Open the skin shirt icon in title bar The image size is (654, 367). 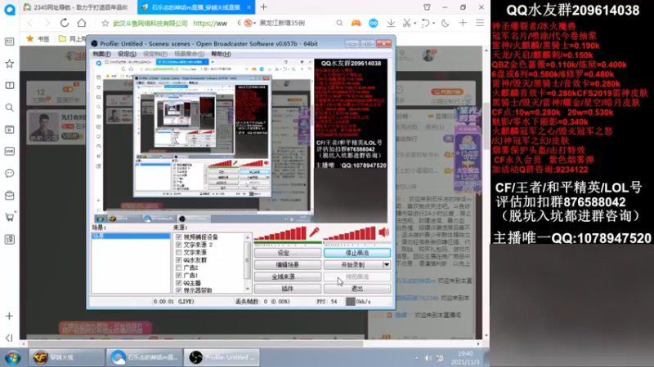click(x=427, y=7)
